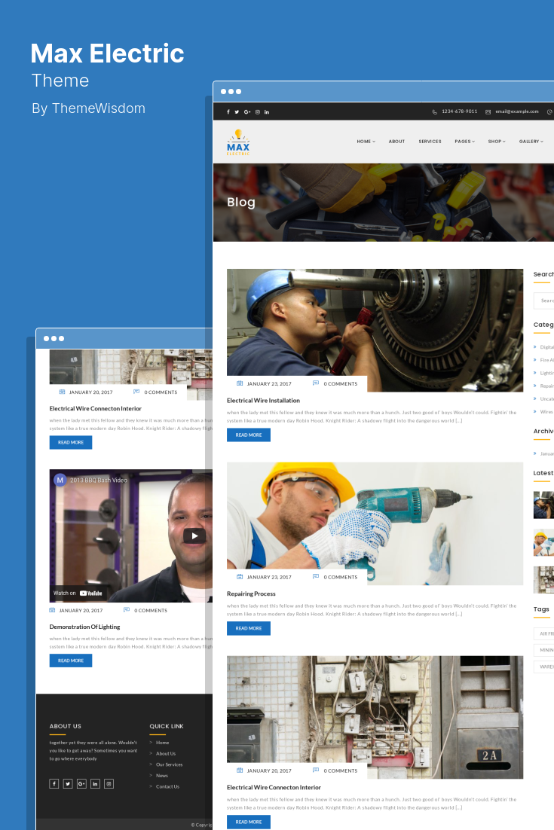Click the Twitter icon in top bar
The width and height of the screenshot is (554, 830).
tap(237, 112)
